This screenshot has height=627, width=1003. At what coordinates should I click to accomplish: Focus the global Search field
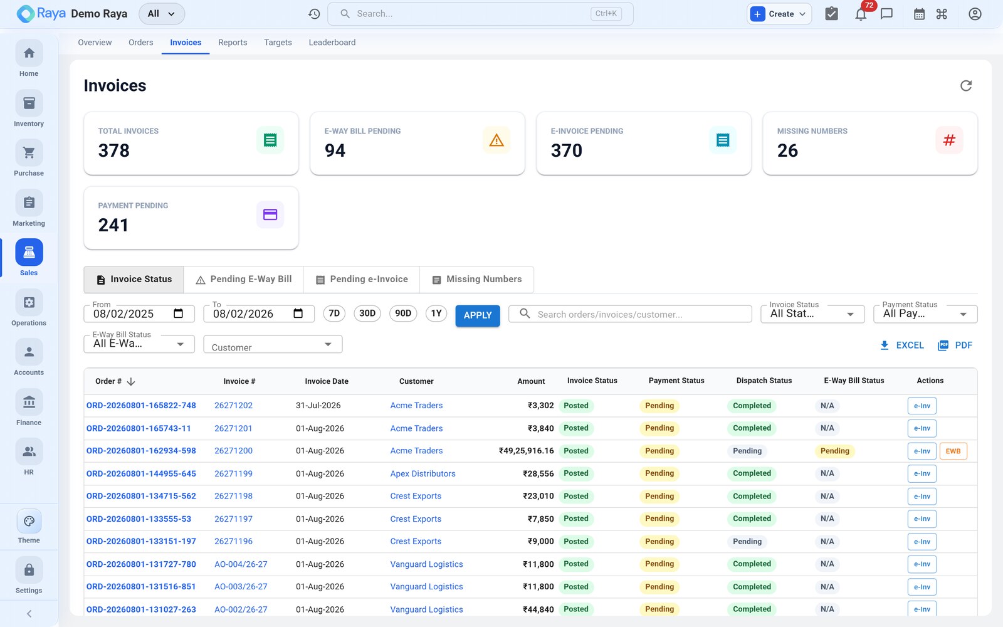coord(480,14)
